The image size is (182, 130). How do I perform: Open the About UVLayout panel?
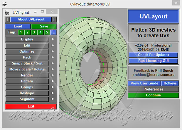coord(31,19)
